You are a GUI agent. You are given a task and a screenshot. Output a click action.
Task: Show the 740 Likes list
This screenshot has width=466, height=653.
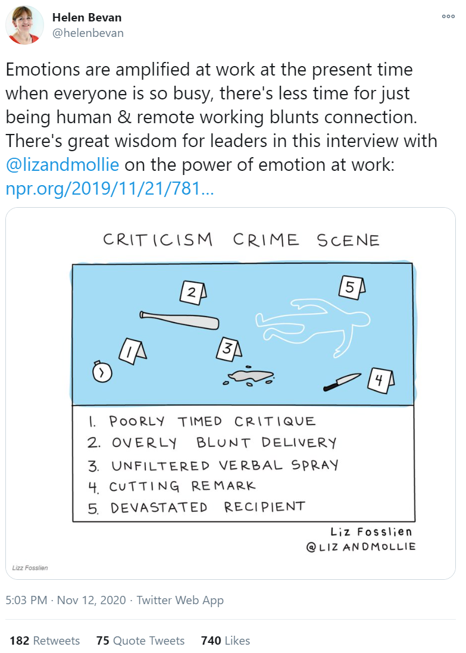226,640
